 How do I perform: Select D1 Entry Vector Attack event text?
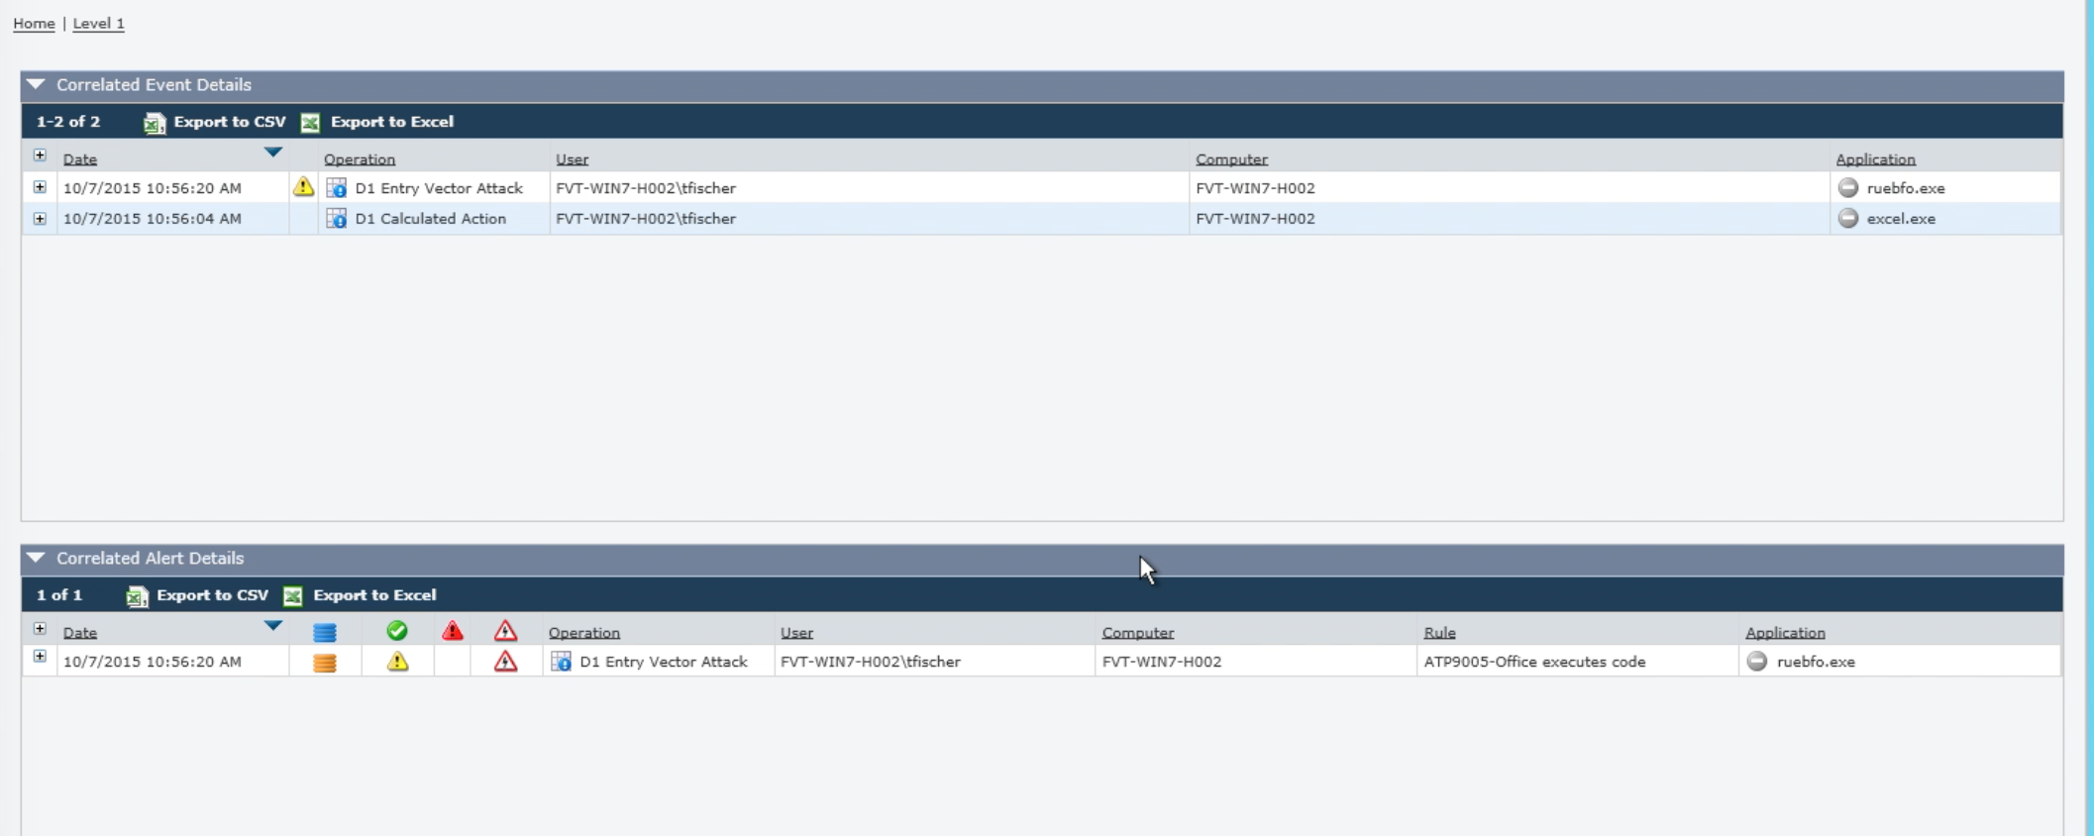pyautogui.click(x=439, y=188)
